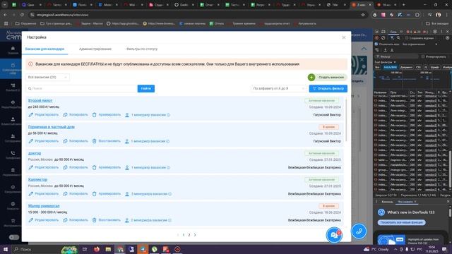Open the 'Горничная в частный дом' link
The image size is (452, 254).
(x=52, y=127)
